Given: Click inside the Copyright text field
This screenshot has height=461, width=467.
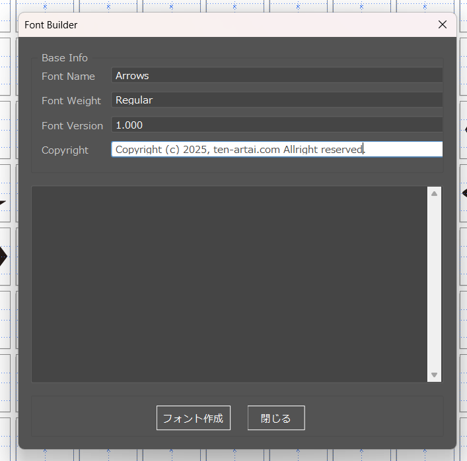Looking at the screenshot, I should [x=277, y=149].
